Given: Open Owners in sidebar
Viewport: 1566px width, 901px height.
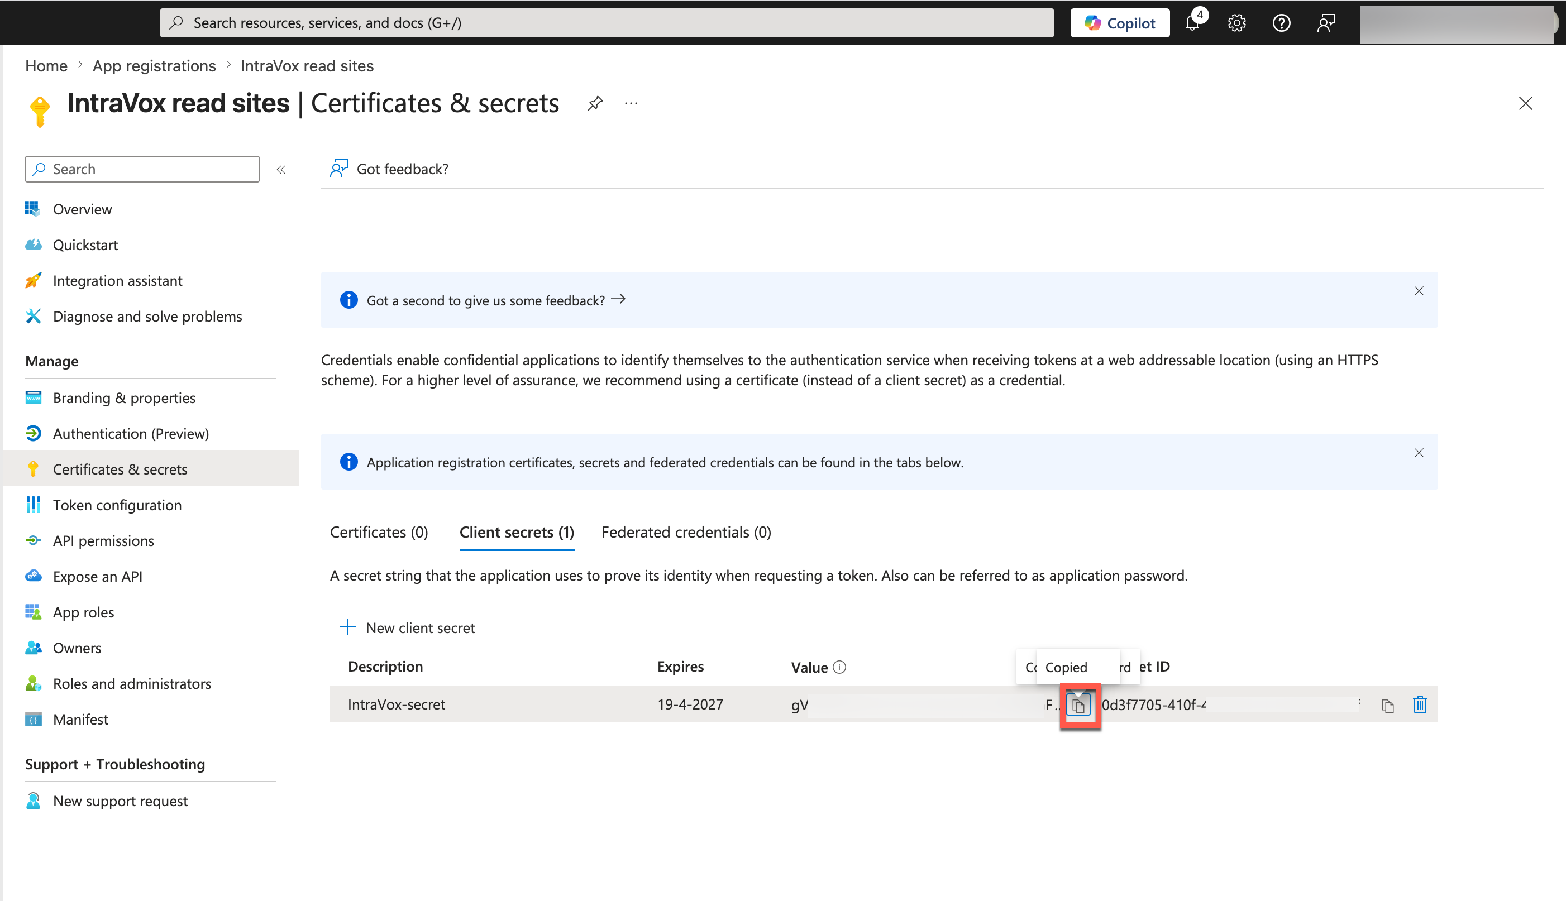Looking at the screenshot, I should pos(77,648).
